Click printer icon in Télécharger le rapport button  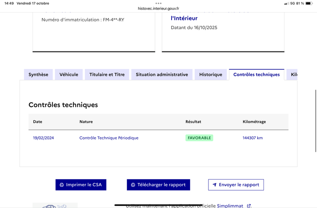point(133,185)
